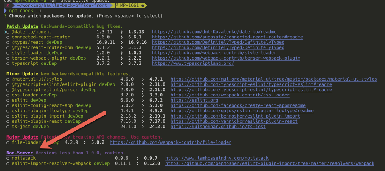Select the @typescript-eslint/parser circle
The height and width of the screenshot is (171, 385).
[8, 90]
